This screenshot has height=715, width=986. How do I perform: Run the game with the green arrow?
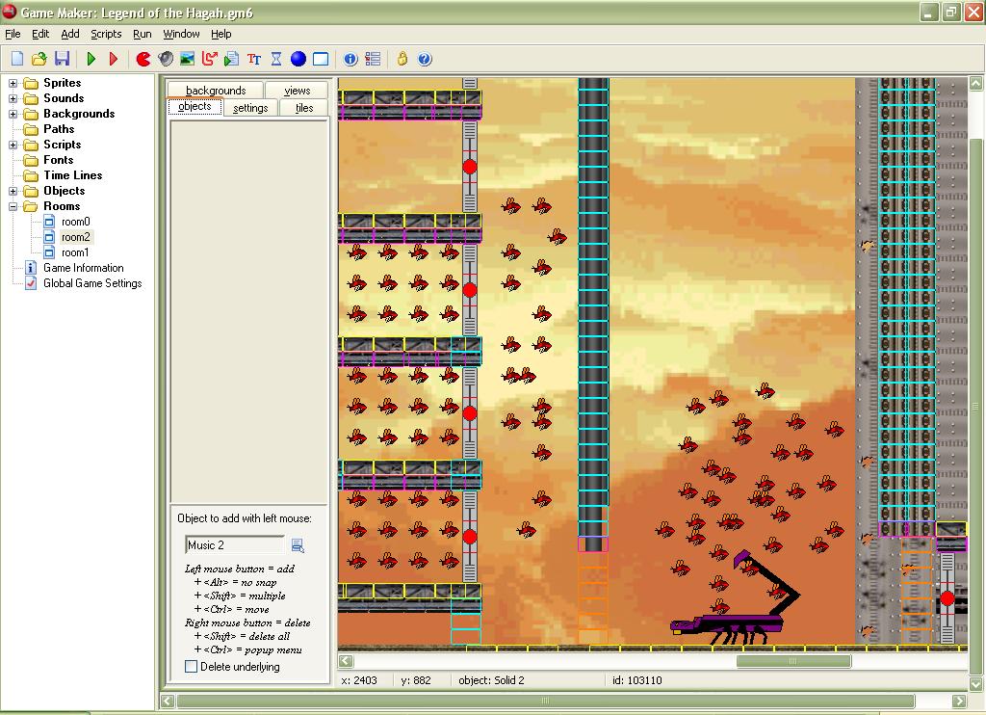point(91,59)
